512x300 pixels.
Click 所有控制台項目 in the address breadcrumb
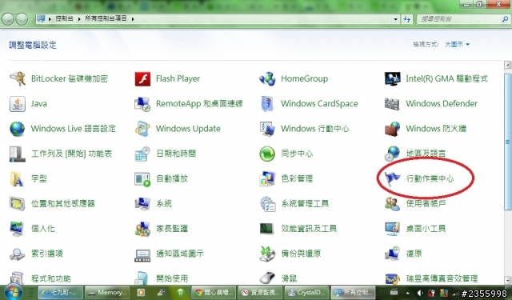(106, 18)
